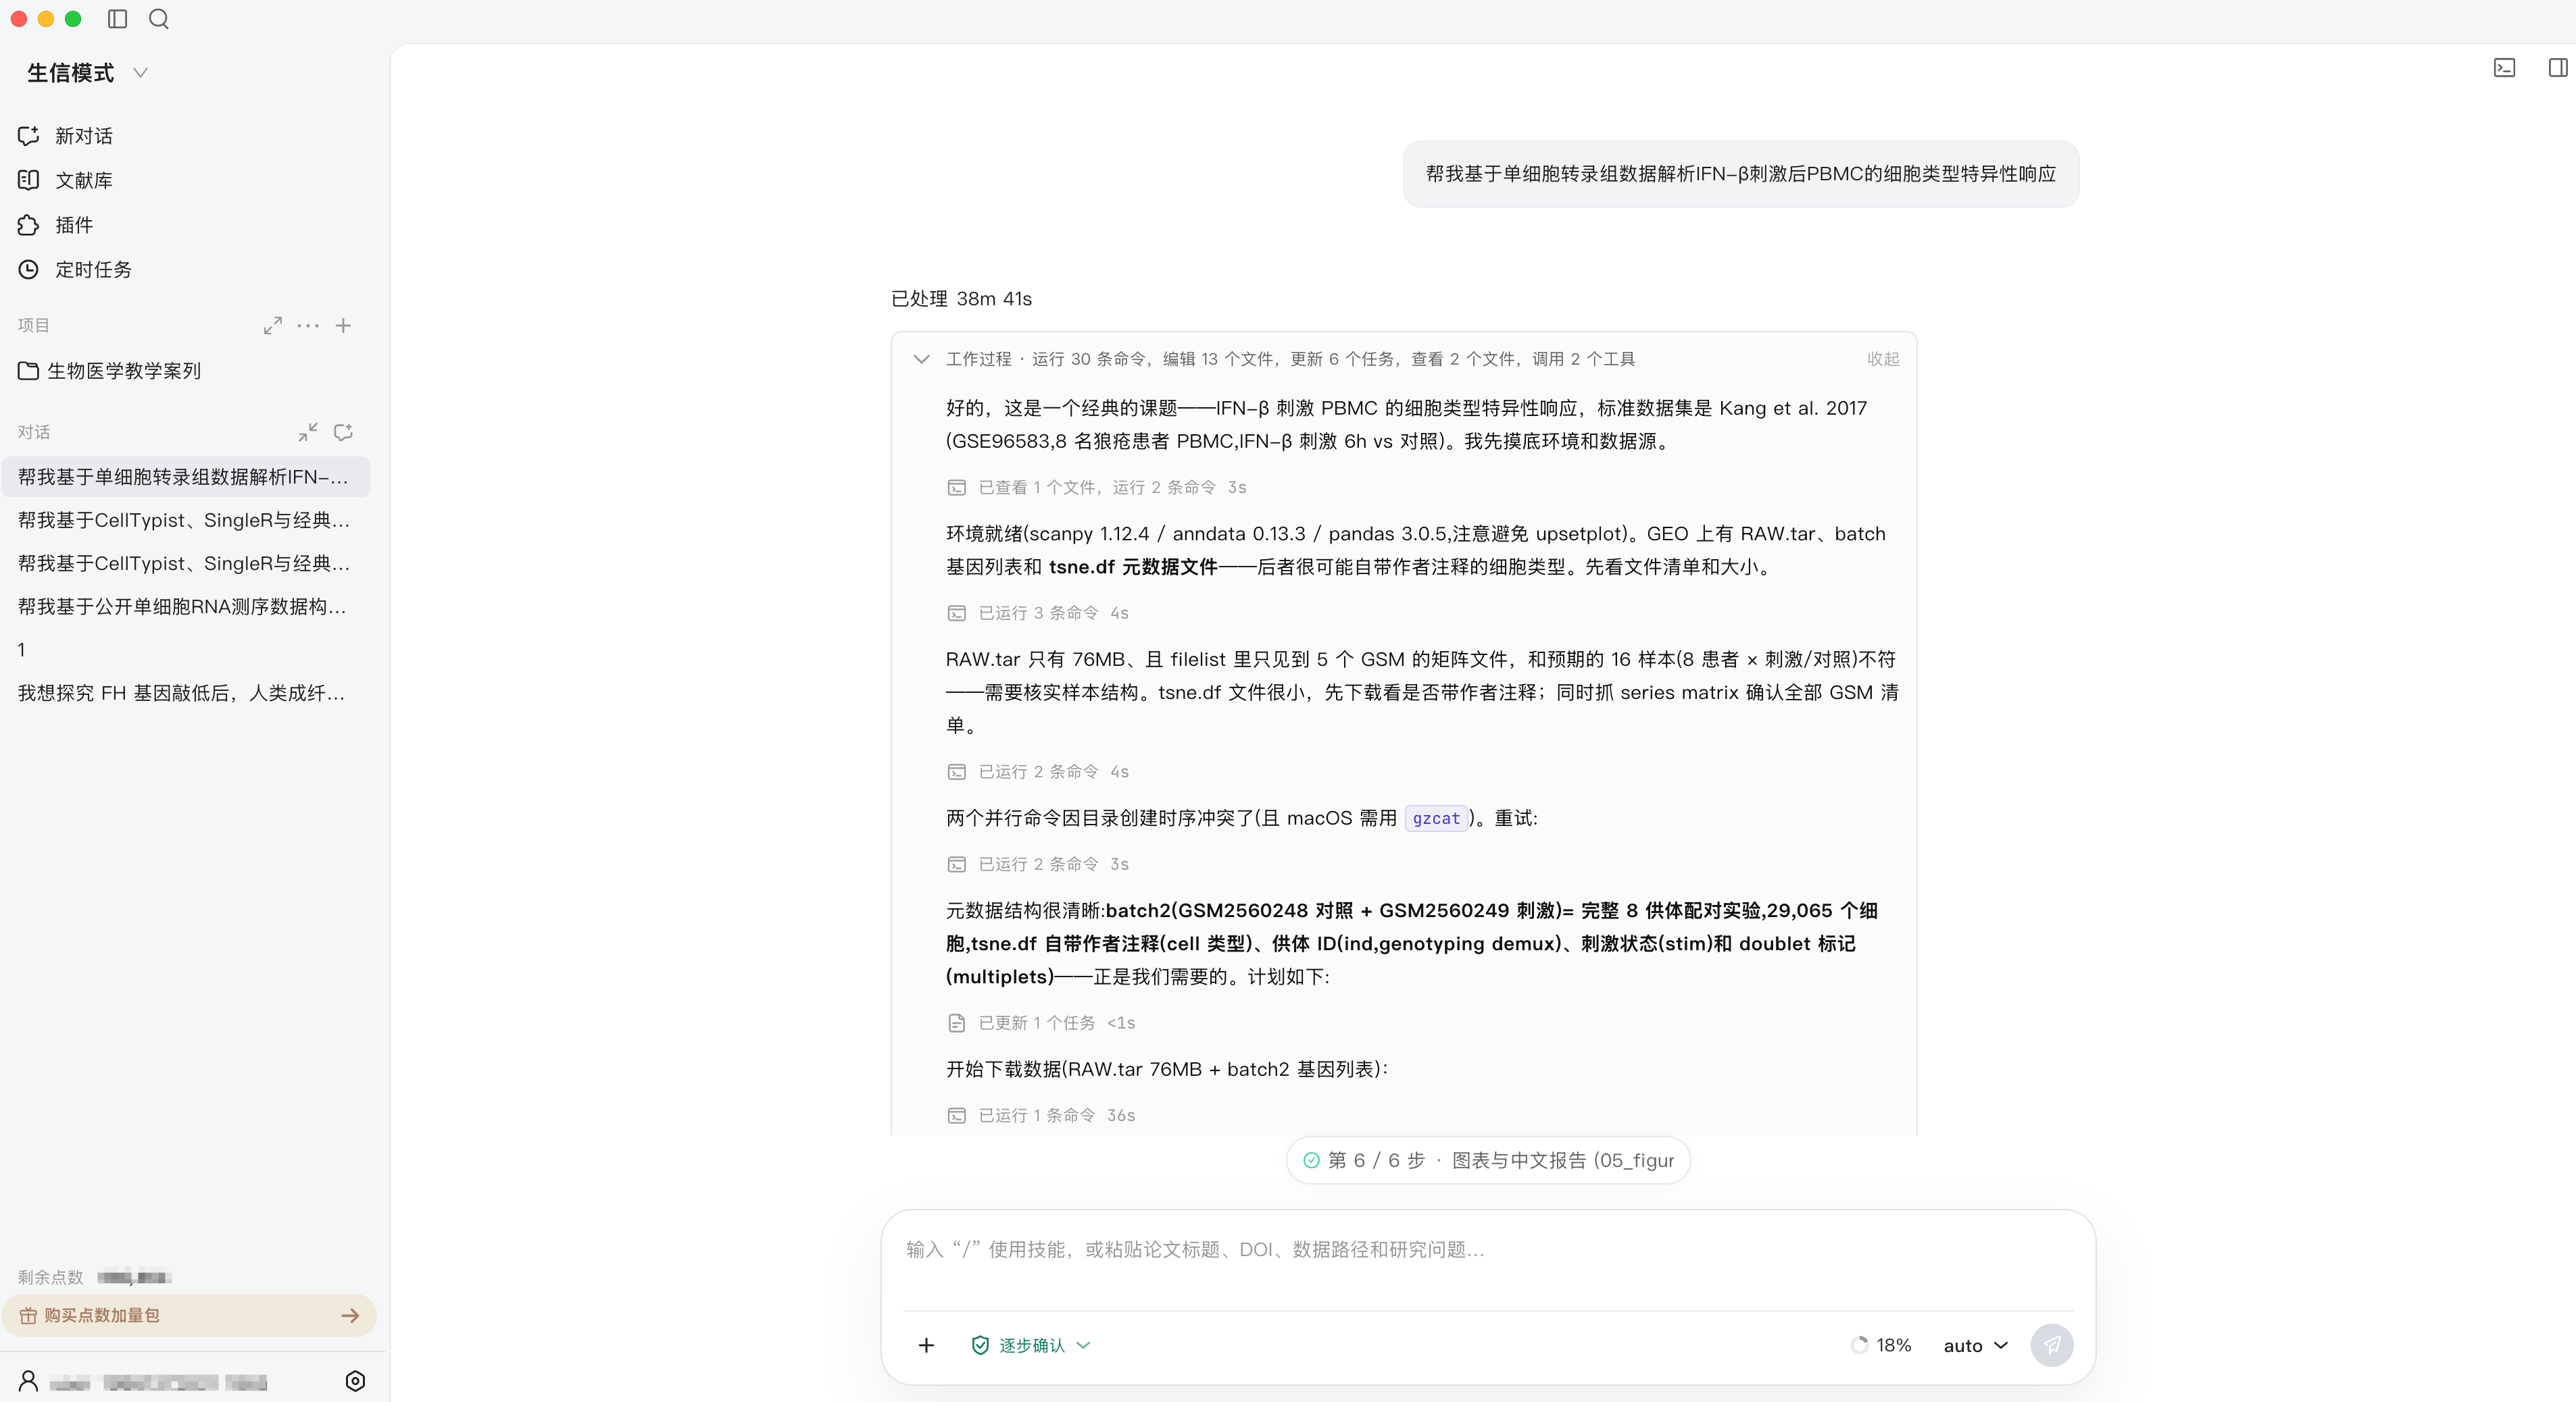Click 收起 to fold work process
Viewport: 2576px width, 1402px height.
pos(1883,359)
